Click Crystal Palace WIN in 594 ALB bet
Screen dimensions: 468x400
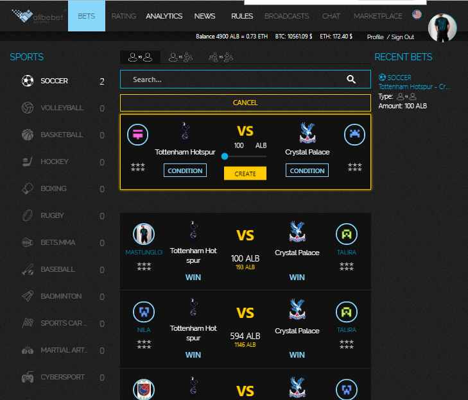click(297, 355)
